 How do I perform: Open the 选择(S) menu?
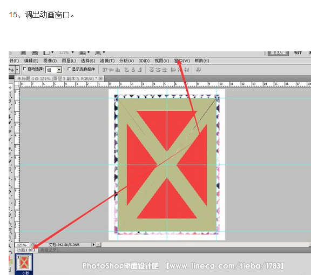(x=88, y=61)
